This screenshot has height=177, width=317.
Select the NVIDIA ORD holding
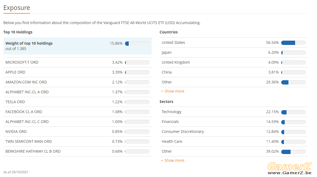click(x=77, y=132)
